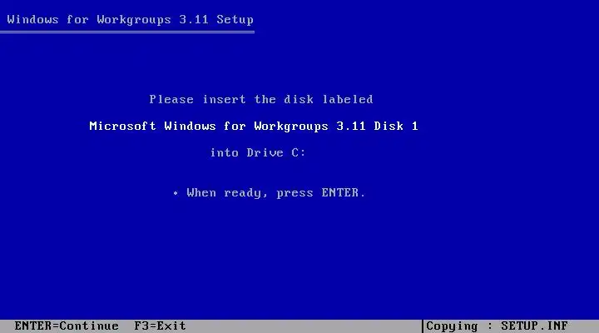
Task: Click the "3.11" version number in the disk label
Action: click(x=351, y=127)
